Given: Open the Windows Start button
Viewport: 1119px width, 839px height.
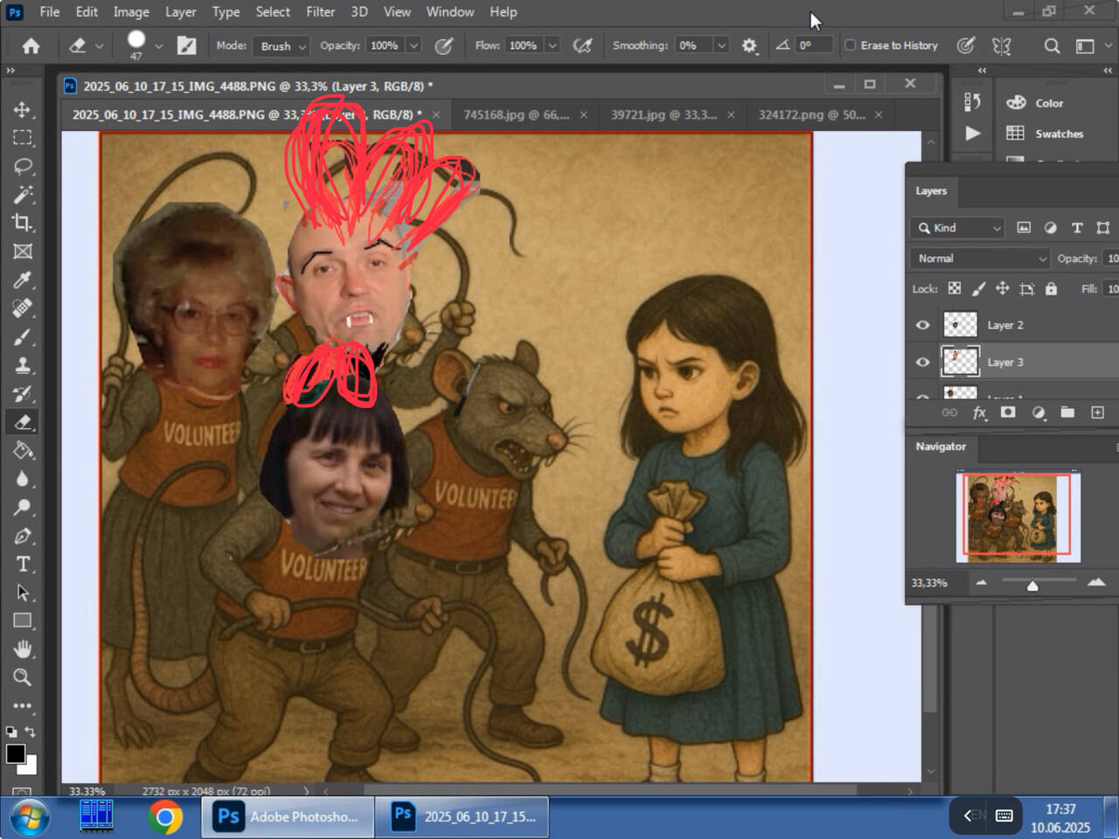Looking at the screenshot, I should pos(29,817).
